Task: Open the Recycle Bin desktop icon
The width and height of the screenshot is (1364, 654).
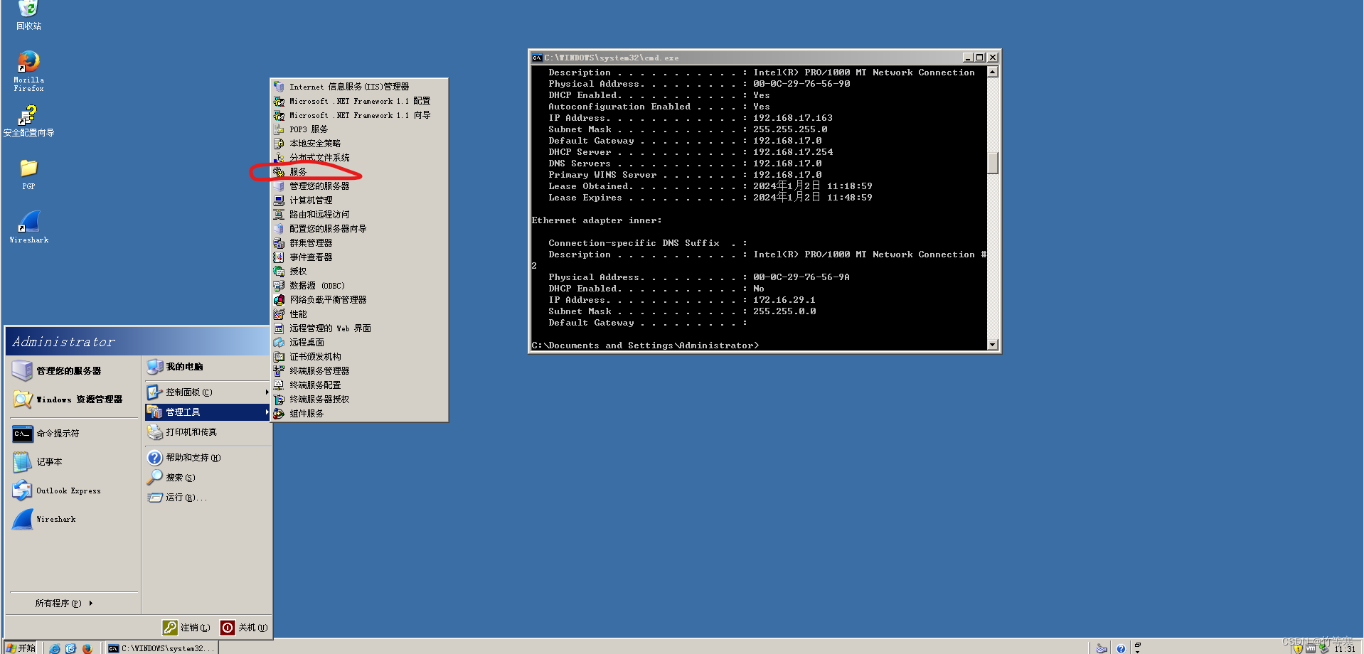Action: pyautogui.click(x=28, y=15)
